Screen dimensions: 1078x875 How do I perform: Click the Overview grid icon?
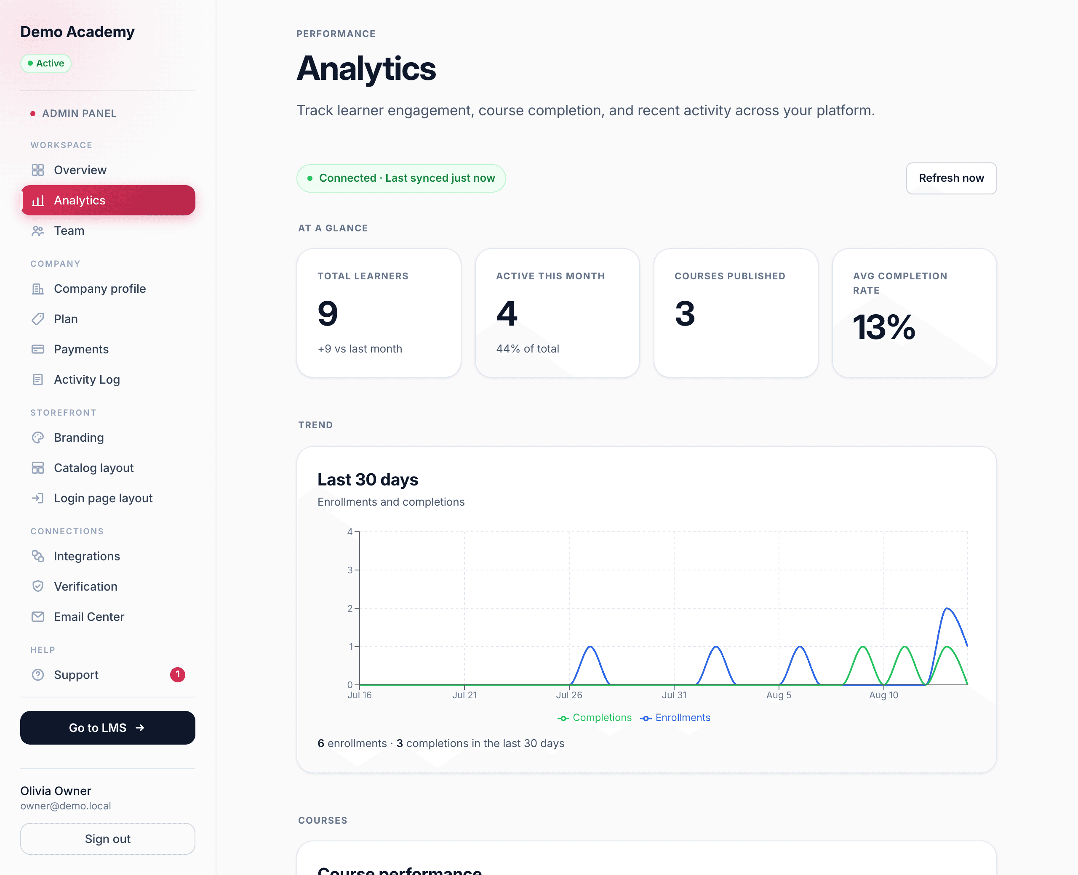[x=38, y=170]
